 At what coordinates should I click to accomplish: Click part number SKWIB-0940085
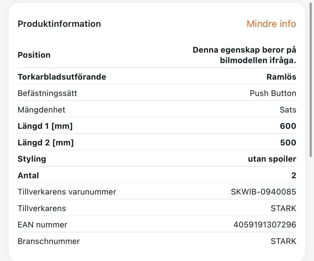pos(263,192)
